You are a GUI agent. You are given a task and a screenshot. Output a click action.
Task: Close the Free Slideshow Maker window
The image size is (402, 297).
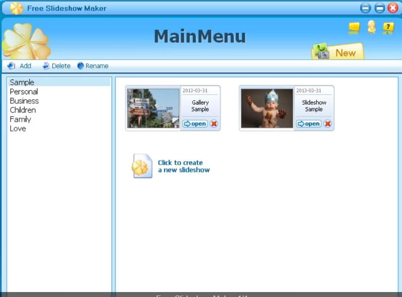(393, 8)
